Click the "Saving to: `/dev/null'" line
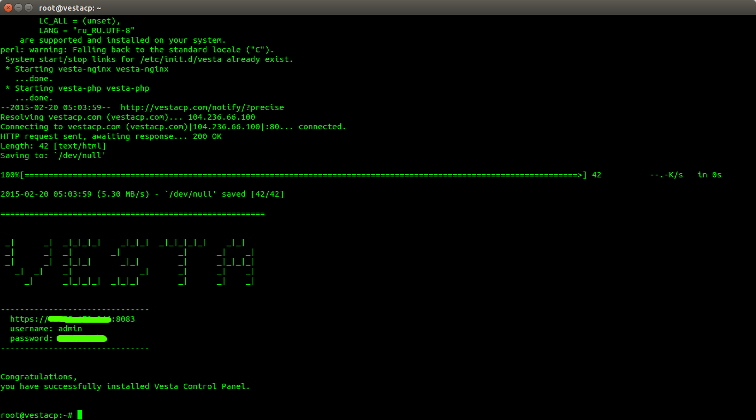Viewport: 756px width, 420px height. point(53,155)
